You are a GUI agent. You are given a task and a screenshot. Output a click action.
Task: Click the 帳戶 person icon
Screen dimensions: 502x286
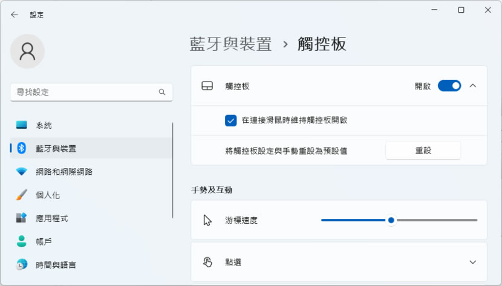point(22,241)
